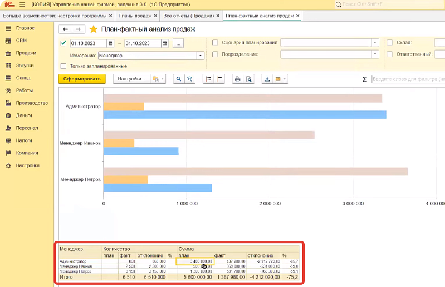445x287 pixels.
Task: Toggle Только запланированные checkbox
Action: tap(63, 66)
